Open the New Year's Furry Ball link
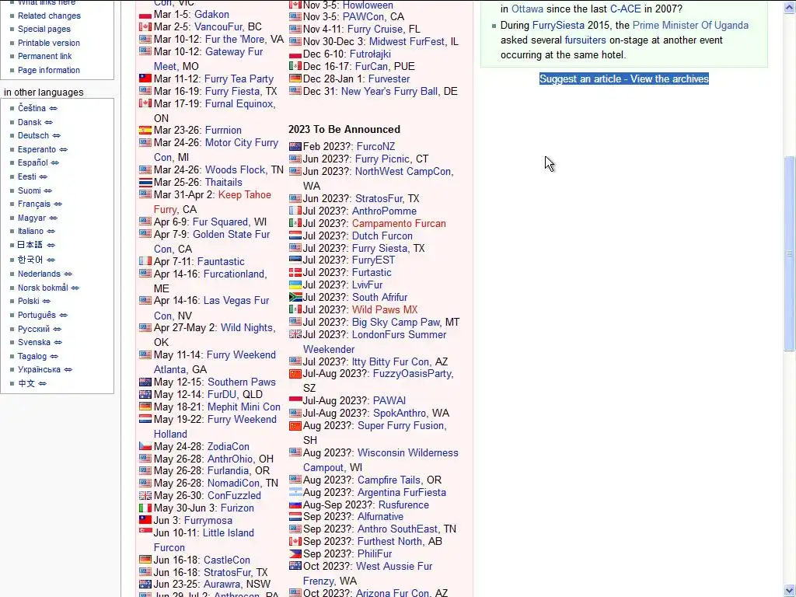The width and height of the screenshot is (796, 597). 389,92
